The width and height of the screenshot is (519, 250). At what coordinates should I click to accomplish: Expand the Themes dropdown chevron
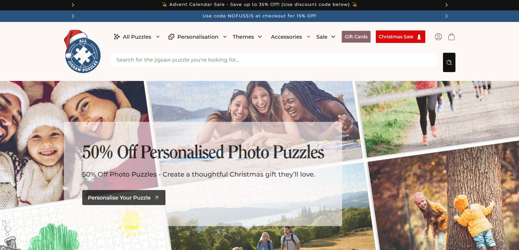tap(260, 37)
